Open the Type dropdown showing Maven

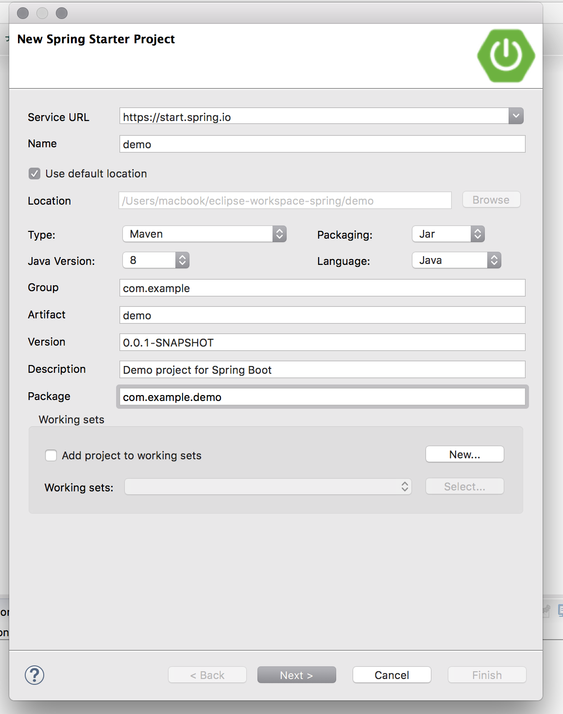pyautogui.click(x=204, y=234)
